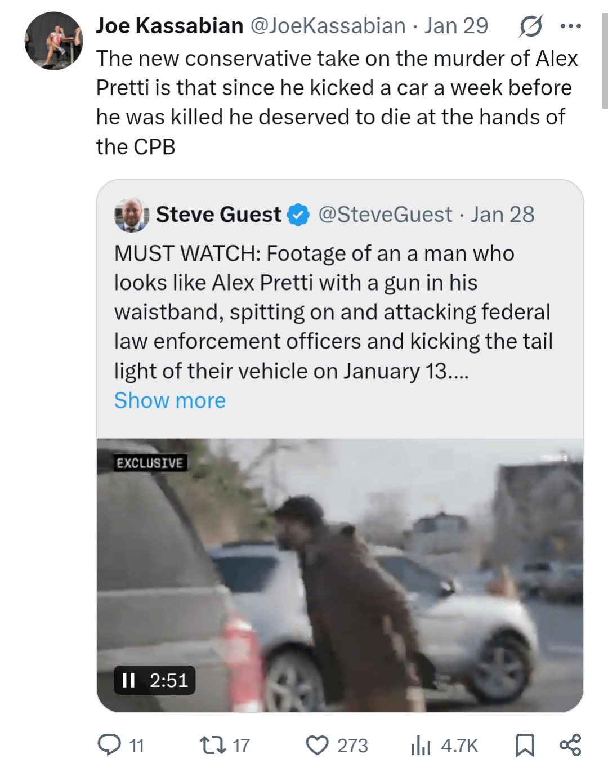Image resolution: width=608 pixels, height=772 pixels.
Task: Open the view analytics bar chart icon
Action: (421, 745)
